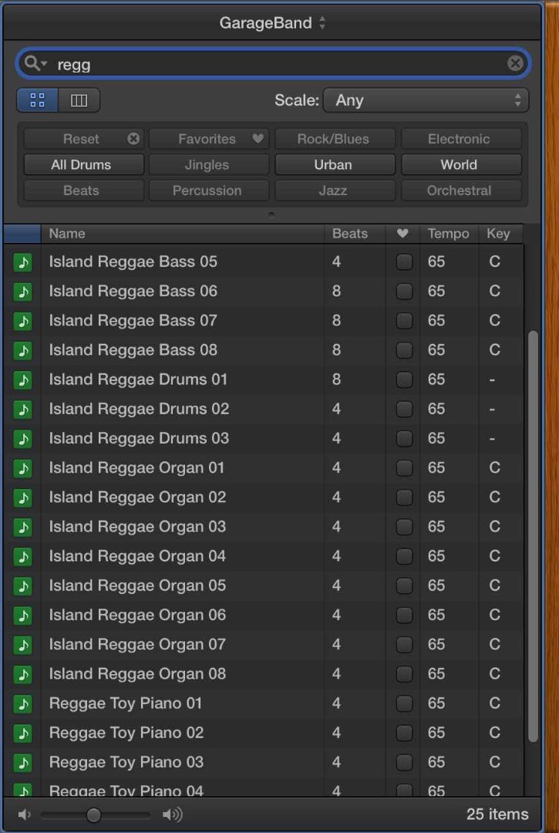Mark Reggae Toy Piano 03 as favorite

pyautogui.click(x=404, y=763)
